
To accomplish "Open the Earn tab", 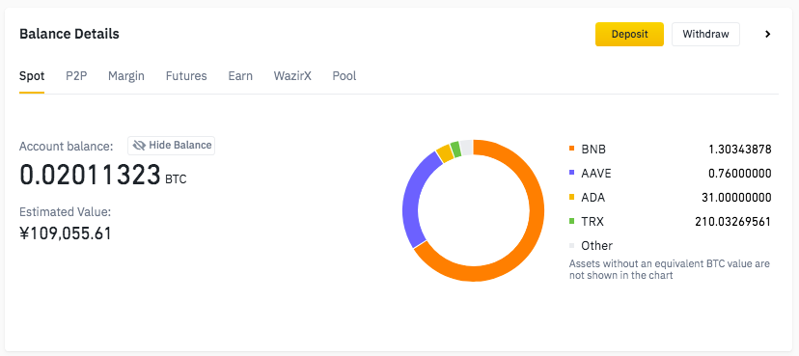I will [x=240, y=76].
